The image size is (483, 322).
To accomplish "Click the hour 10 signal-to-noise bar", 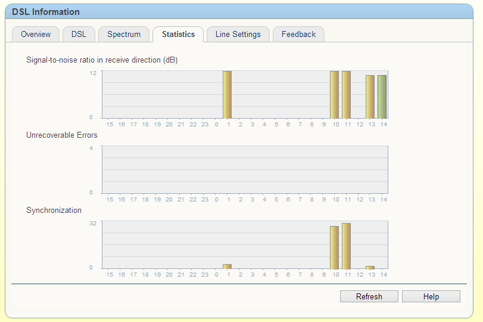I will (335, 95).
